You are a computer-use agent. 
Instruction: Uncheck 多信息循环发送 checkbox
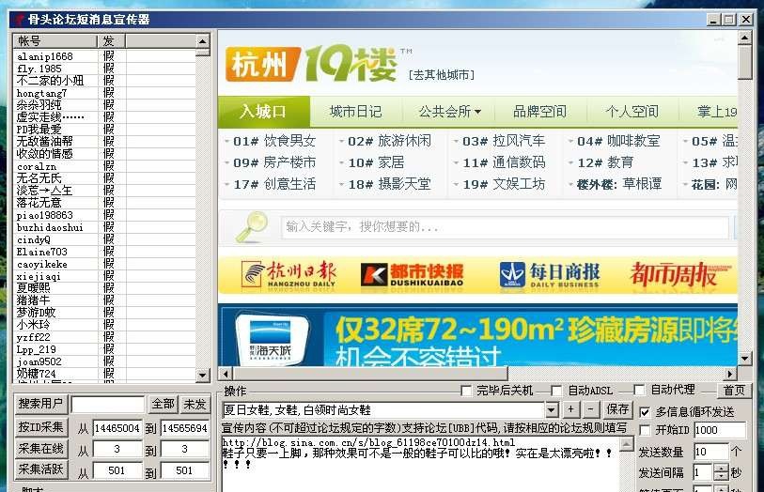click(x=645, y=411)
